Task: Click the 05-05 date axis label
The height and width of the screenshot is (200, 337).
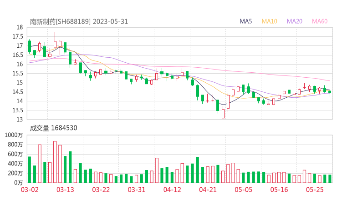Action: pos(243,190)
